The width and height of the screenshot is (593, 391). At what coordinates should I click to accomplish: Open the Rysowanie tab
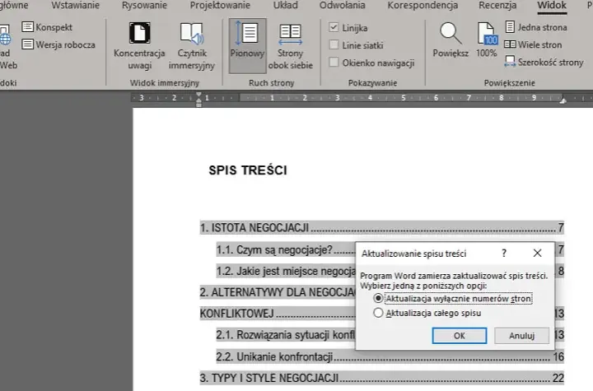coord(144,5)
